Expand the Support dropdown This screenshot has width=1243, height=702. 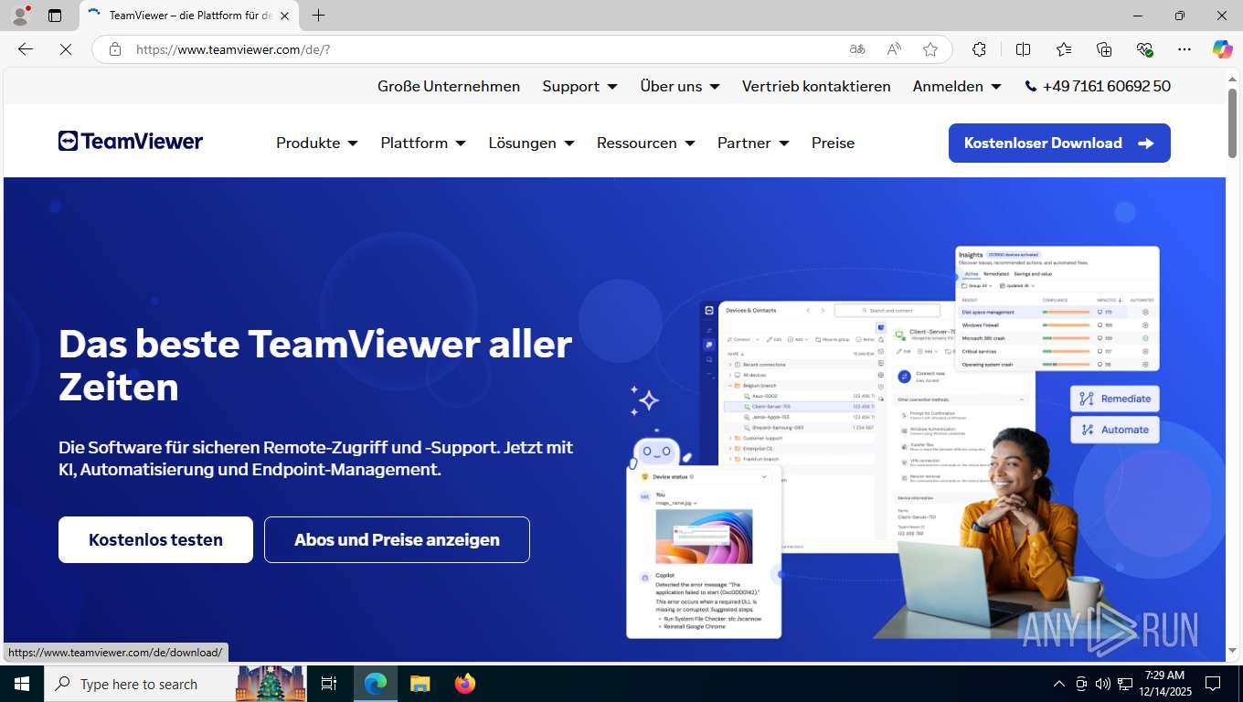tap(579, 86)
